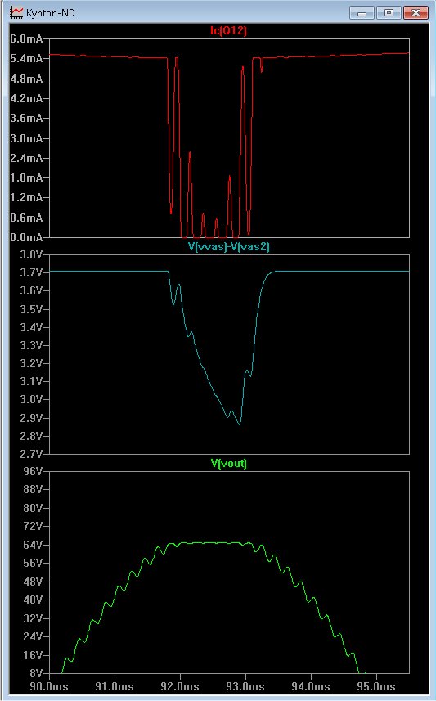436x701 pixels.
Task: Click the 16V axis label
Action: tap(33, 655)
